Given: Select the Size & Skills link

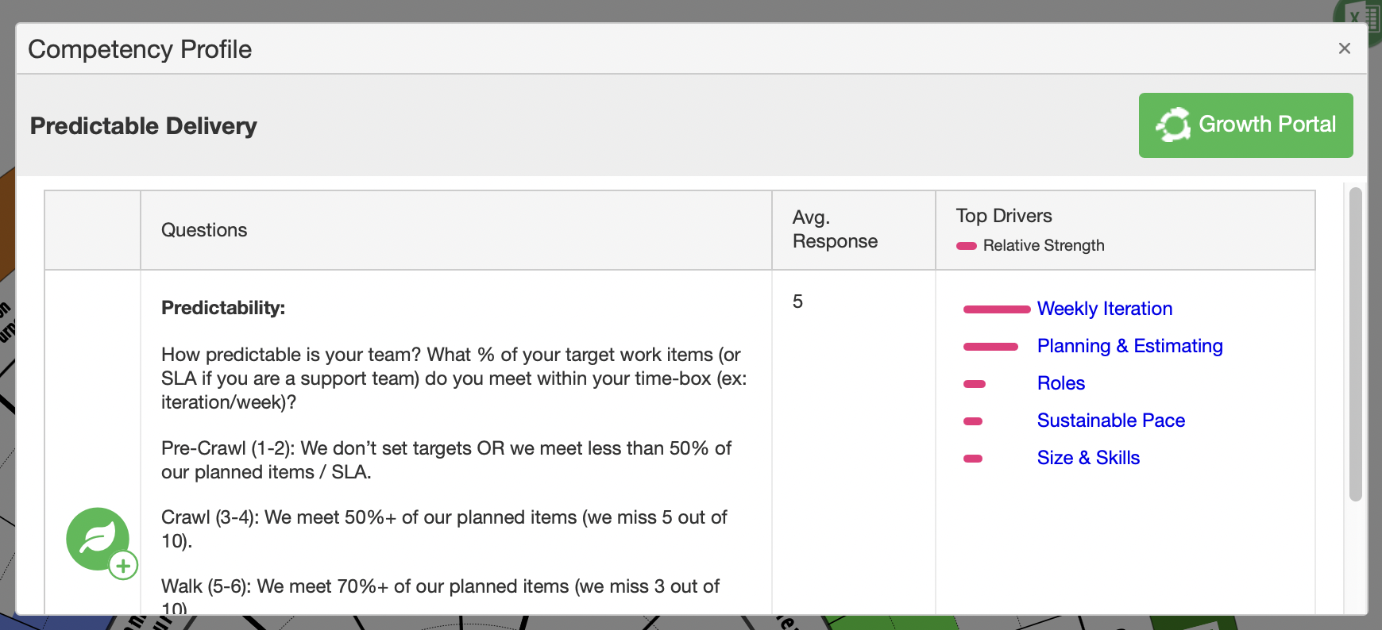Looking at the screenshot, I should pos(1088,458).
